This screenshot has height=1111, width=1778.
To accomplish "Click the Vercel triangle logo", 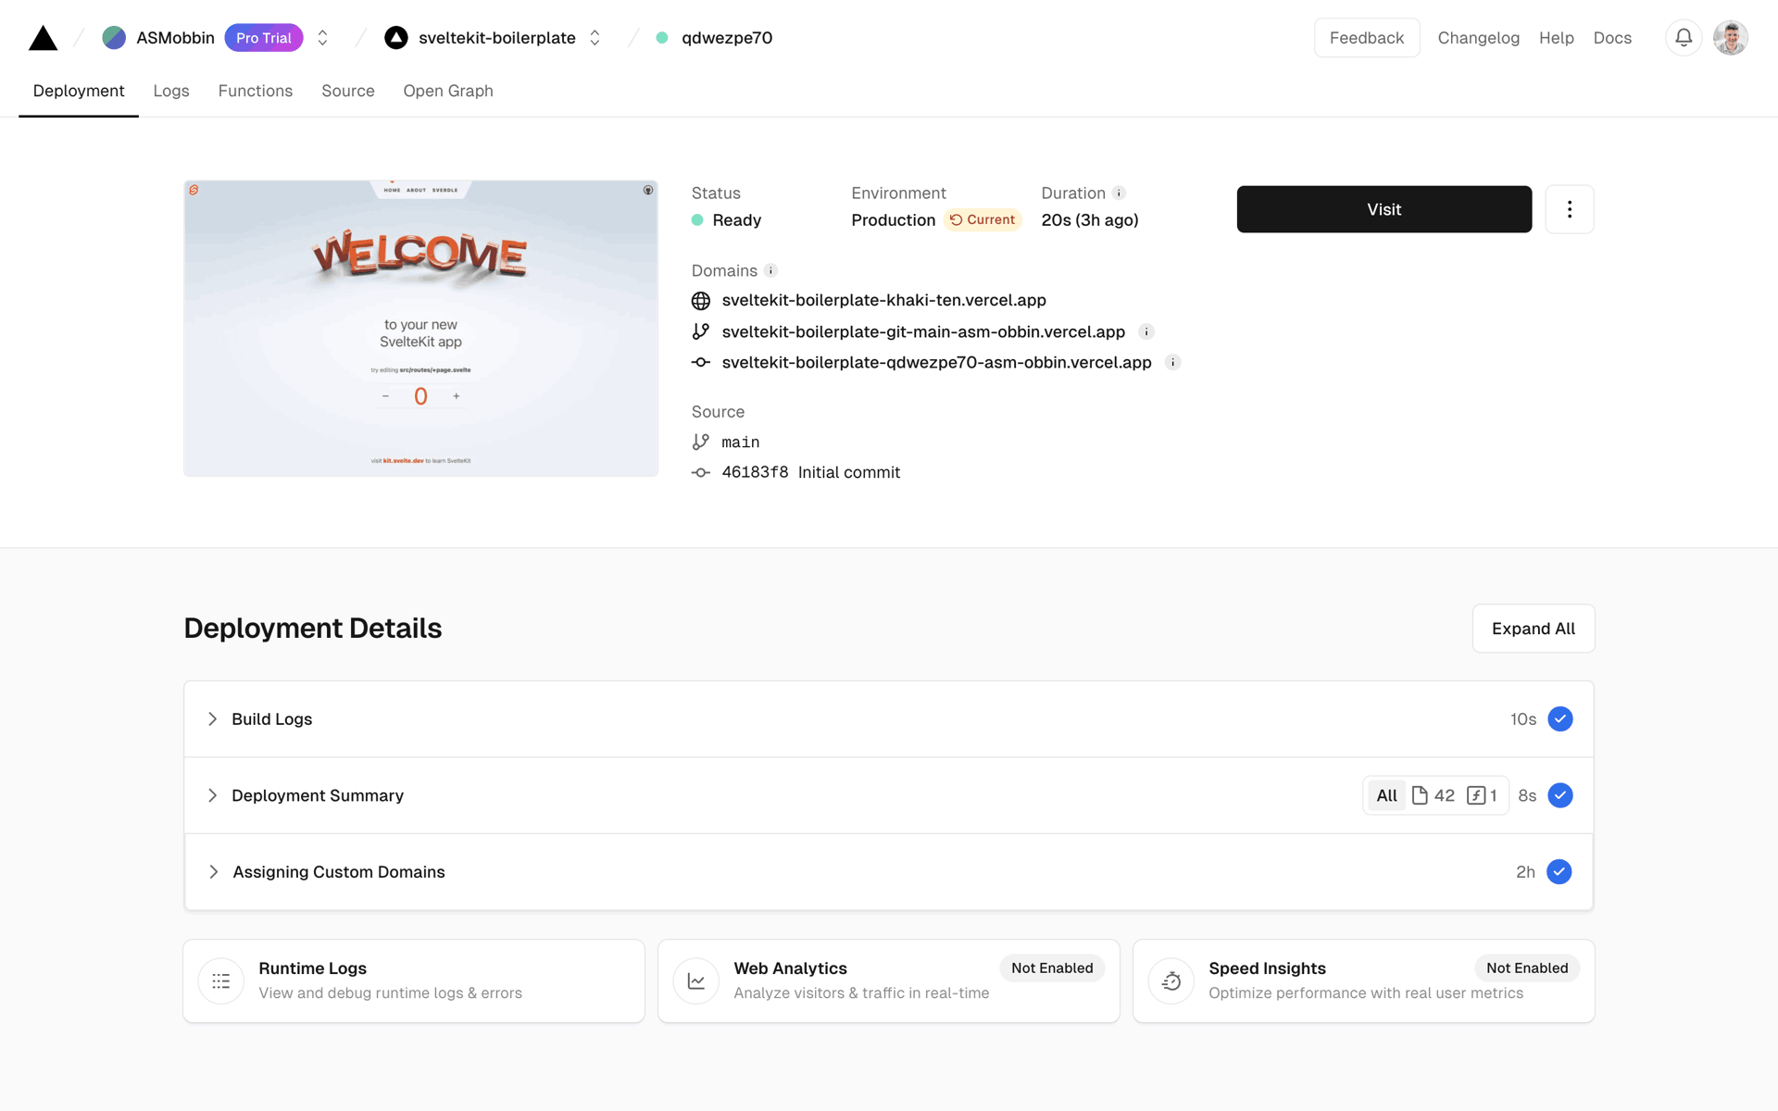I will coord(43,38).
